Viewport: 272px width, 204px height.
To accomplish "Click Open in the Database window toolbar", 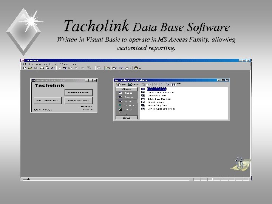I will [x=121, y=84].
